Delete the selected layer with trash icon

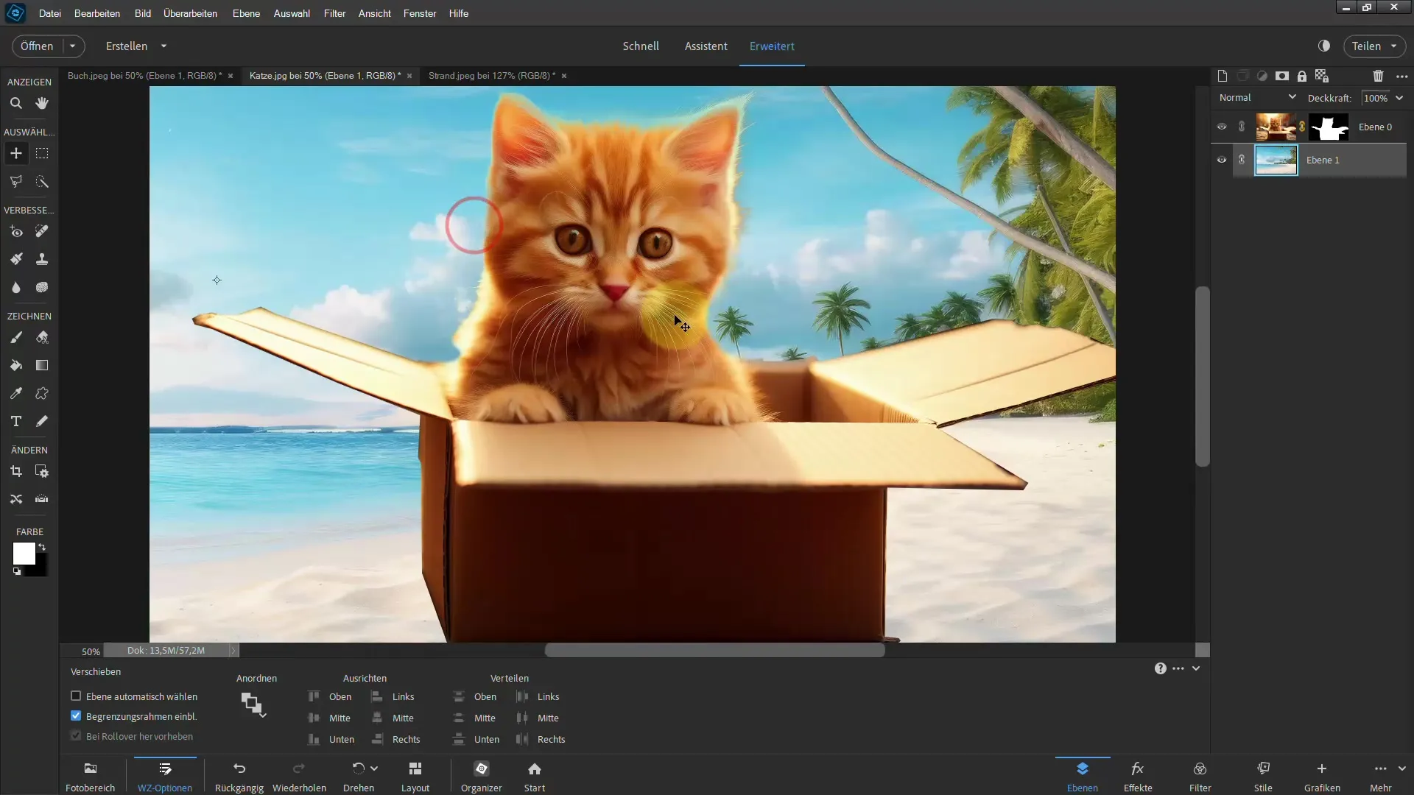1378,76
